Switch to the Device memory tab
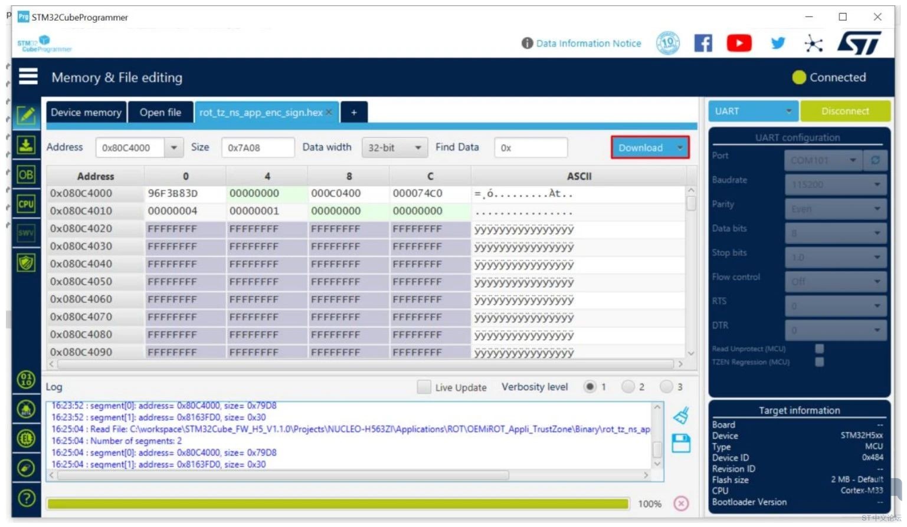The image size is (907, 527). (x=86, y=112)
